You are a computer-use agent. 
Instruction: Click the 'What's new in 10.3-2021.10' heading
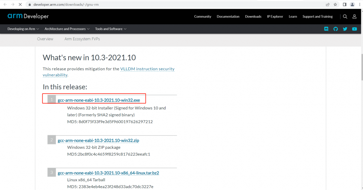89,57
